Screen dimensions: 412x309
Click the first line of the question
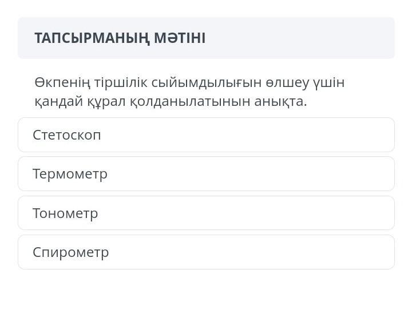pos(189,83)
